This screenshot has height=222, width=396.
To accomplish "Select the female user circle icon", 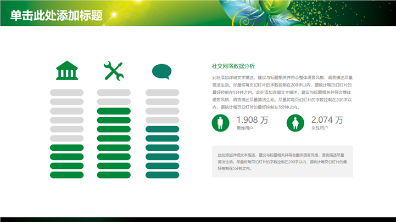I will tap(295, 123).
